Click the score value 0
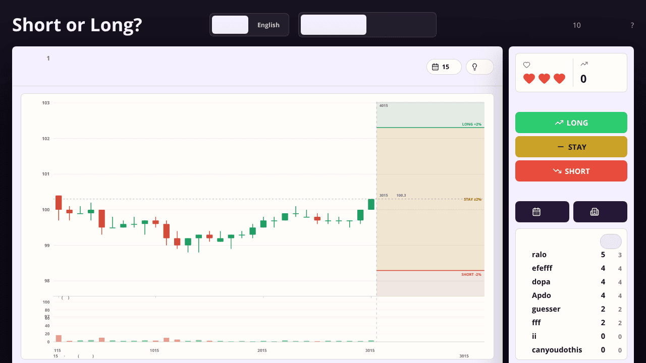Viewport: 646px width, 363px height. pos(583,79)
